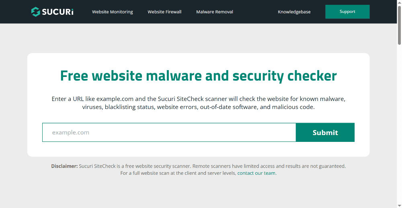402x208 pixels.
Task: Click the Sucuri hexagon logo icon
Action: coord(36,12)
